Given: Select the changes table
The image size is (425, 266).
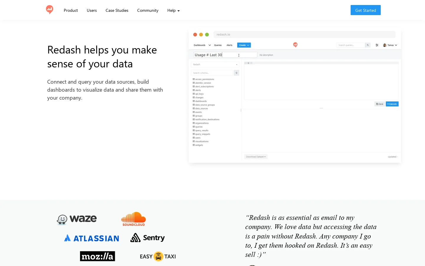Looking at the screenshot, I should [198, 98].
